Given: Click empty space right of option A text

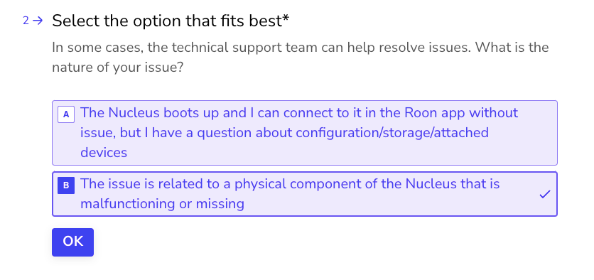Looking at the screenshot, I should click(x=538, y=133).
